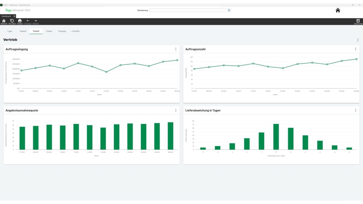The height and width of the screenshot is (204, 363).
Task: Print dashboard via Drucken icon
Action: pos(20,21)
